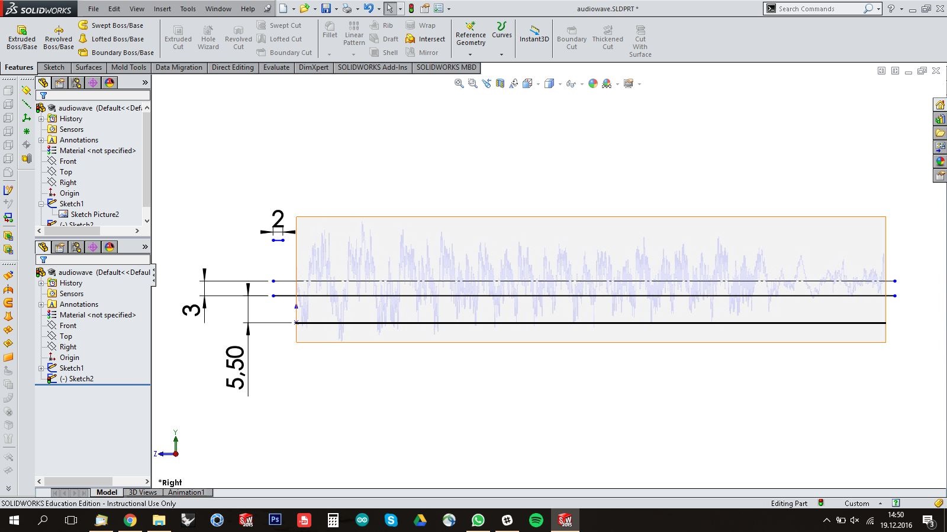This screenshot has width=947, height=532.
Task: Expand Sketch1 in lower tree
Action: [41, 368]
